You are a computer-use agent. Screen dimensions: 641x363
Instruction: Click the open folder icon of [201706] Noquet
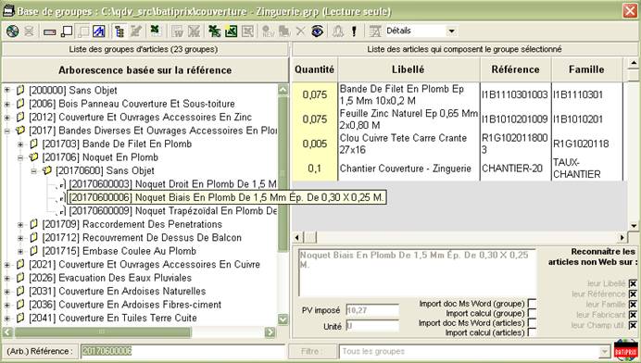tap(33, 157)
